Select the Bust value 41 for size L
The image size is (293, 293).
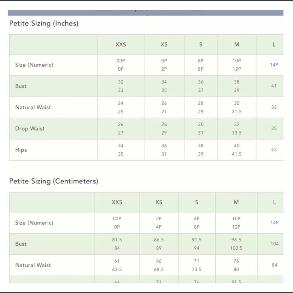[274, 86]
